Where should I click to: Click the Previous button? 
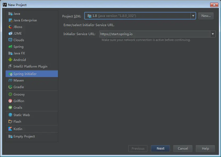click(138, 149)
